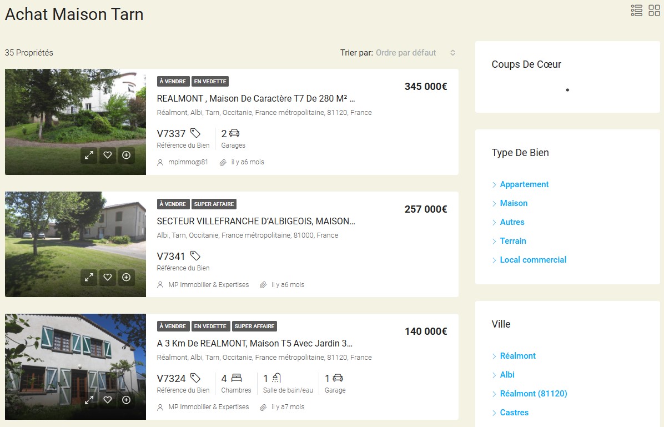Click the paperclip icon on V7324 row

263,407
